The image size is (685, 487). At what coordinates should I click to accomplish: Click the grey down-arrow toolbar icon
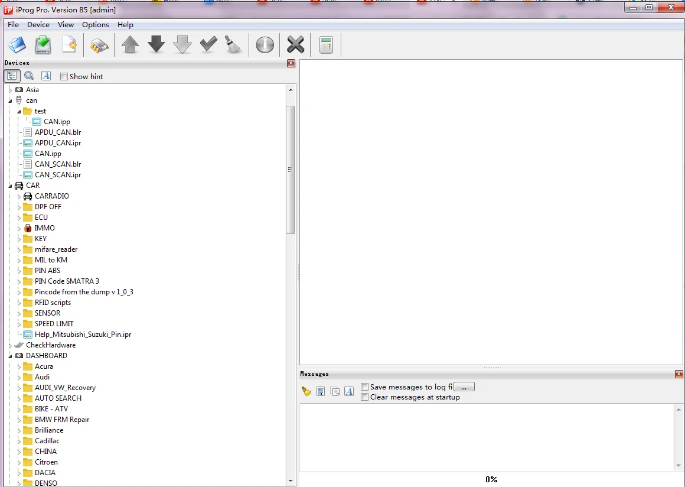[x=182, y=44]
